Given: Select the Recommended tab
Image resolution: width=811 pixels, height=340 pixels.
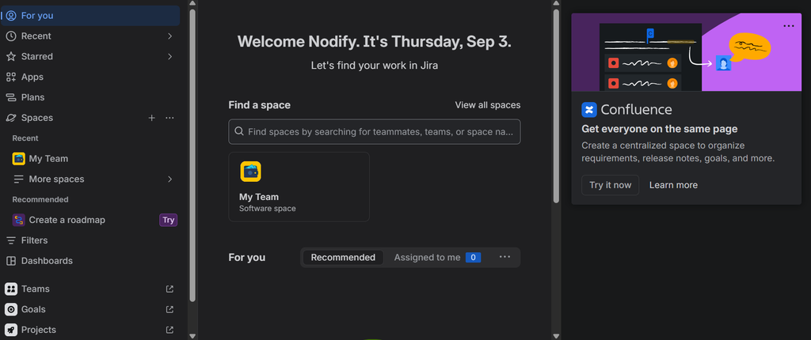Looking at the screenshot, I should click(343, 257).
